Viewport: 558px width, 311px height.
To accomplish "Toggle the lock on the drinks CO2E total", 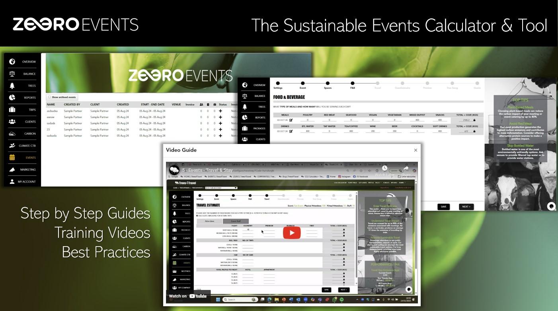I will coord(474,131).
